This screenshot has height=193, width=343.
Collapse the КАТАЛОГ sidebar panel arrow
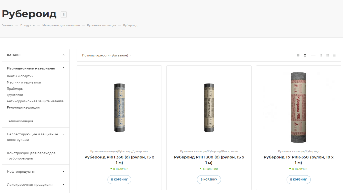(63, 55)
